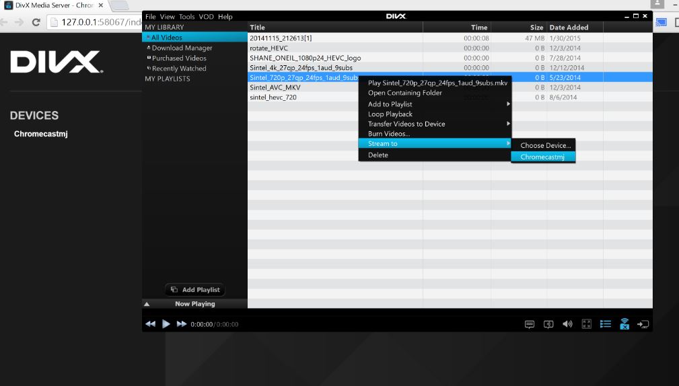Reload the Chrome page
The width and height of the screenshot is (679, 386).
click(x=36, y=22)
